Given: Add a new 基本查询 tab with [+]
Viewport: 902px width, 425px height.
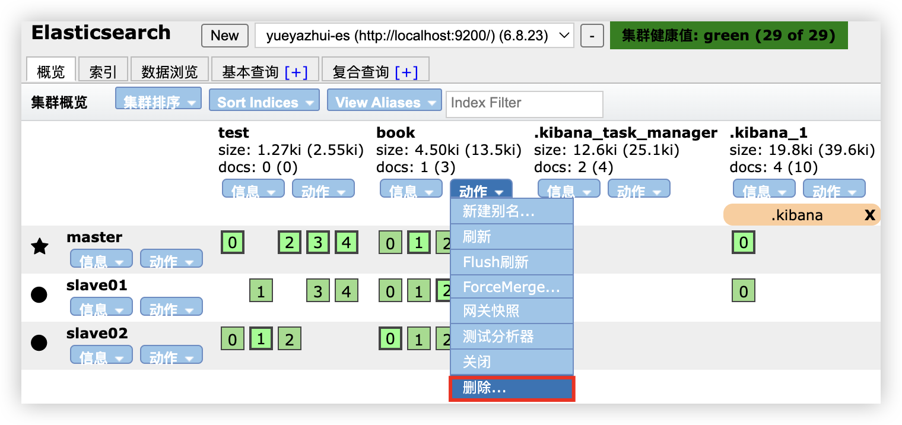Looking at the screenshot, I should (296, 72).
